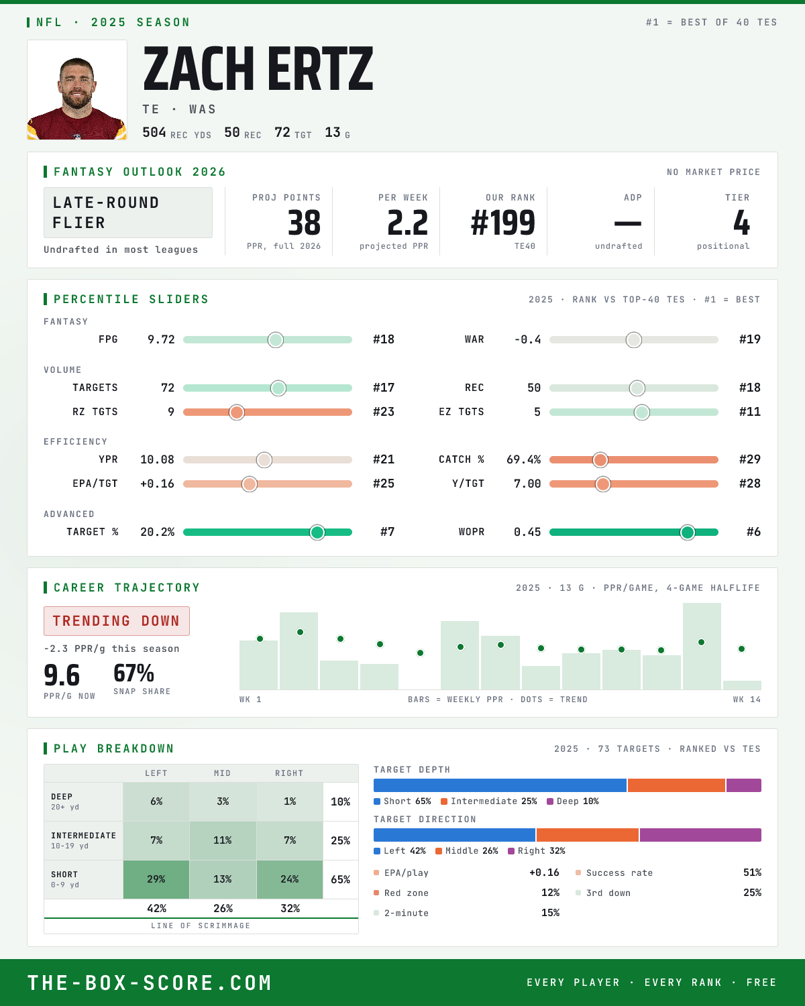Click the WOPR #6 rank
805x1006 pixels.
[x=753, y=532]
